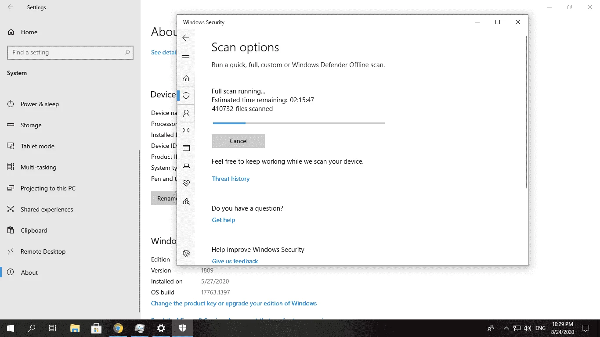Click Change the product key or upgrade link
The width and height of the screenshot is (600, 337).
tap(234, 303)
